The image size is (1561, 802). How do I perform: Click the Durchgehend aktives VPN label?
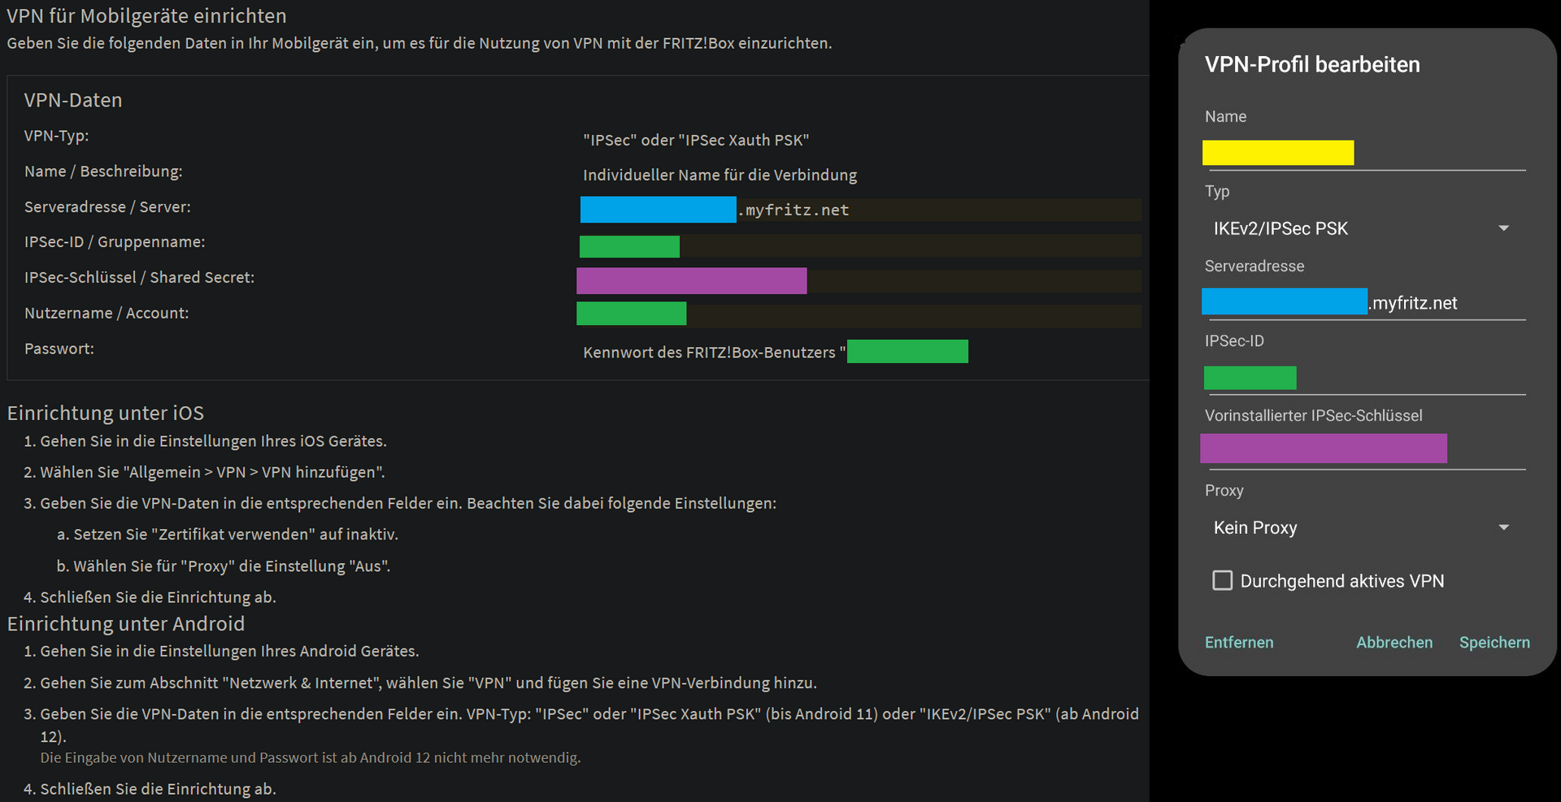coord(1341,581)
